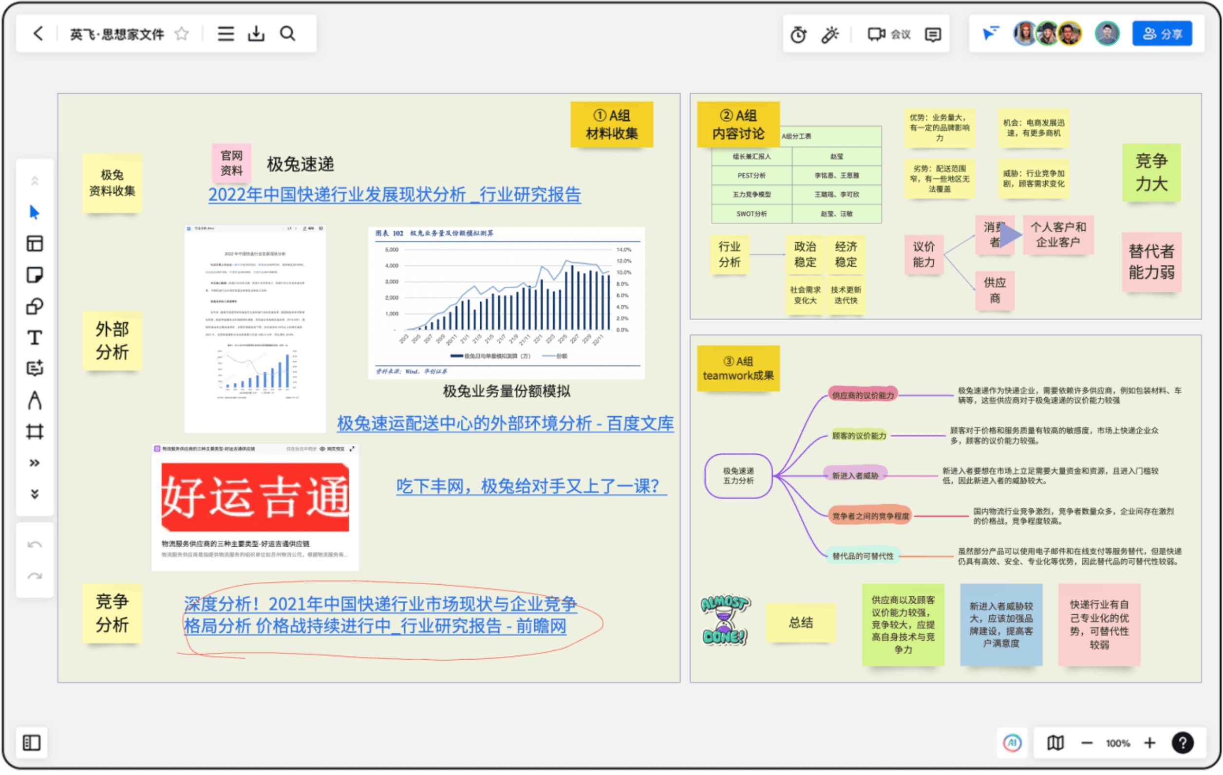Open the comments panel icon
1223x775 pixels.
pyautogui.click(x=933, y=35)
